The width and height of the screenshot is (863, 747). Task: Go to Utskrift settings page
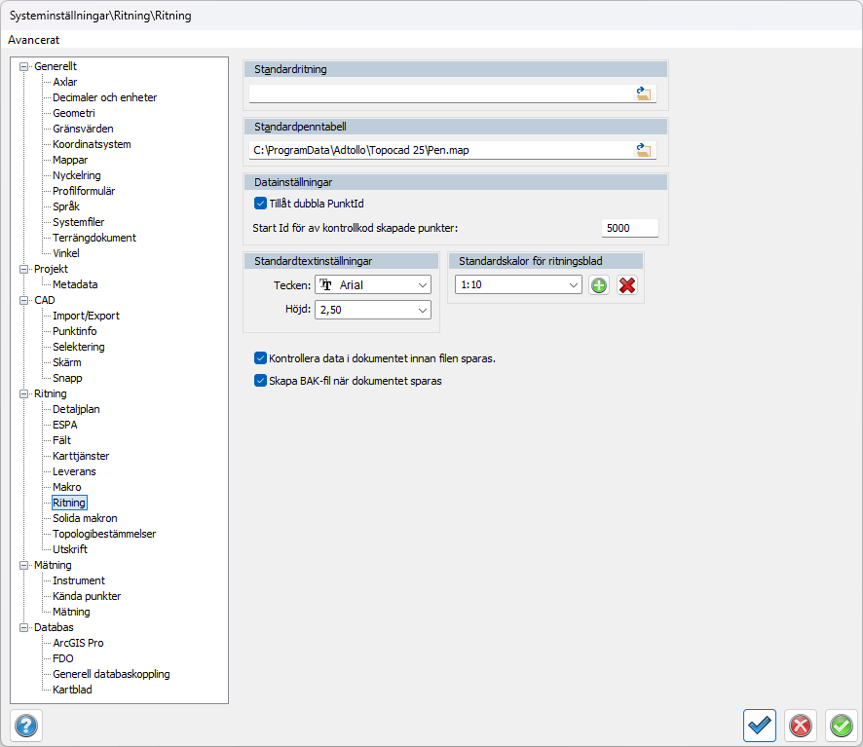click(x=70, y=549)
